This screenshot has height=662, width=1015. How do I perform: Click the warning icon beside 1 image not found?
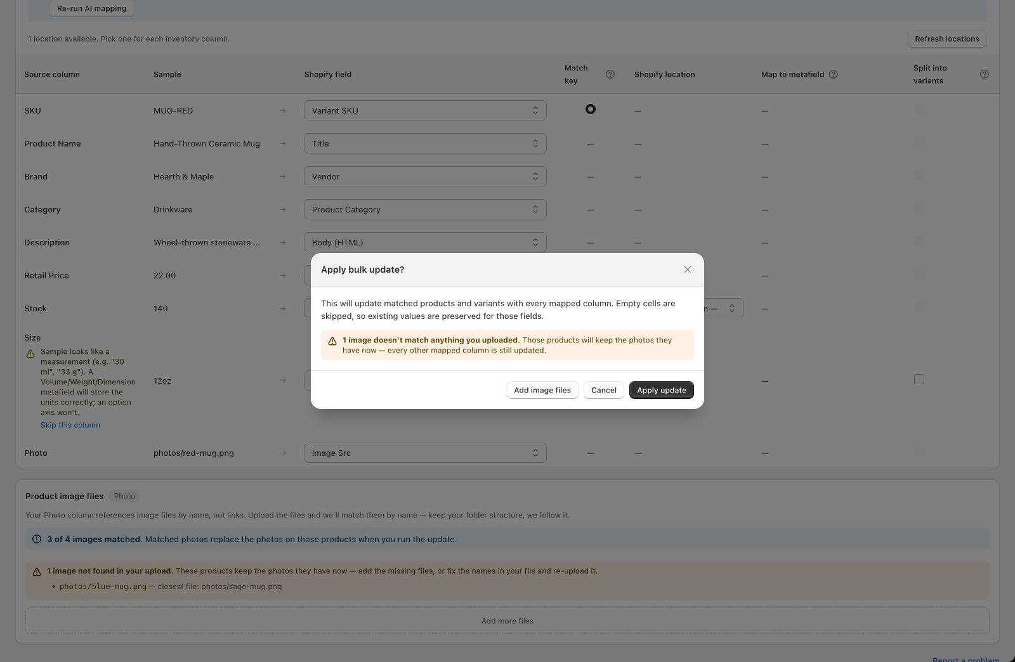click(x=37, y=571)
